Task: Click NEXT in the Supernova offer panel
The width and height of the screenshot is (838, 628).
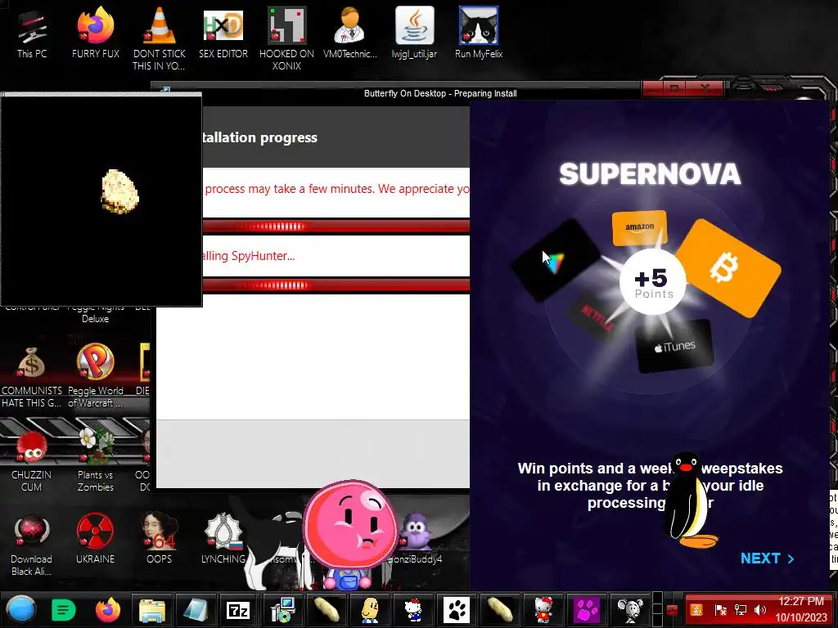Action: coord(768,558)
